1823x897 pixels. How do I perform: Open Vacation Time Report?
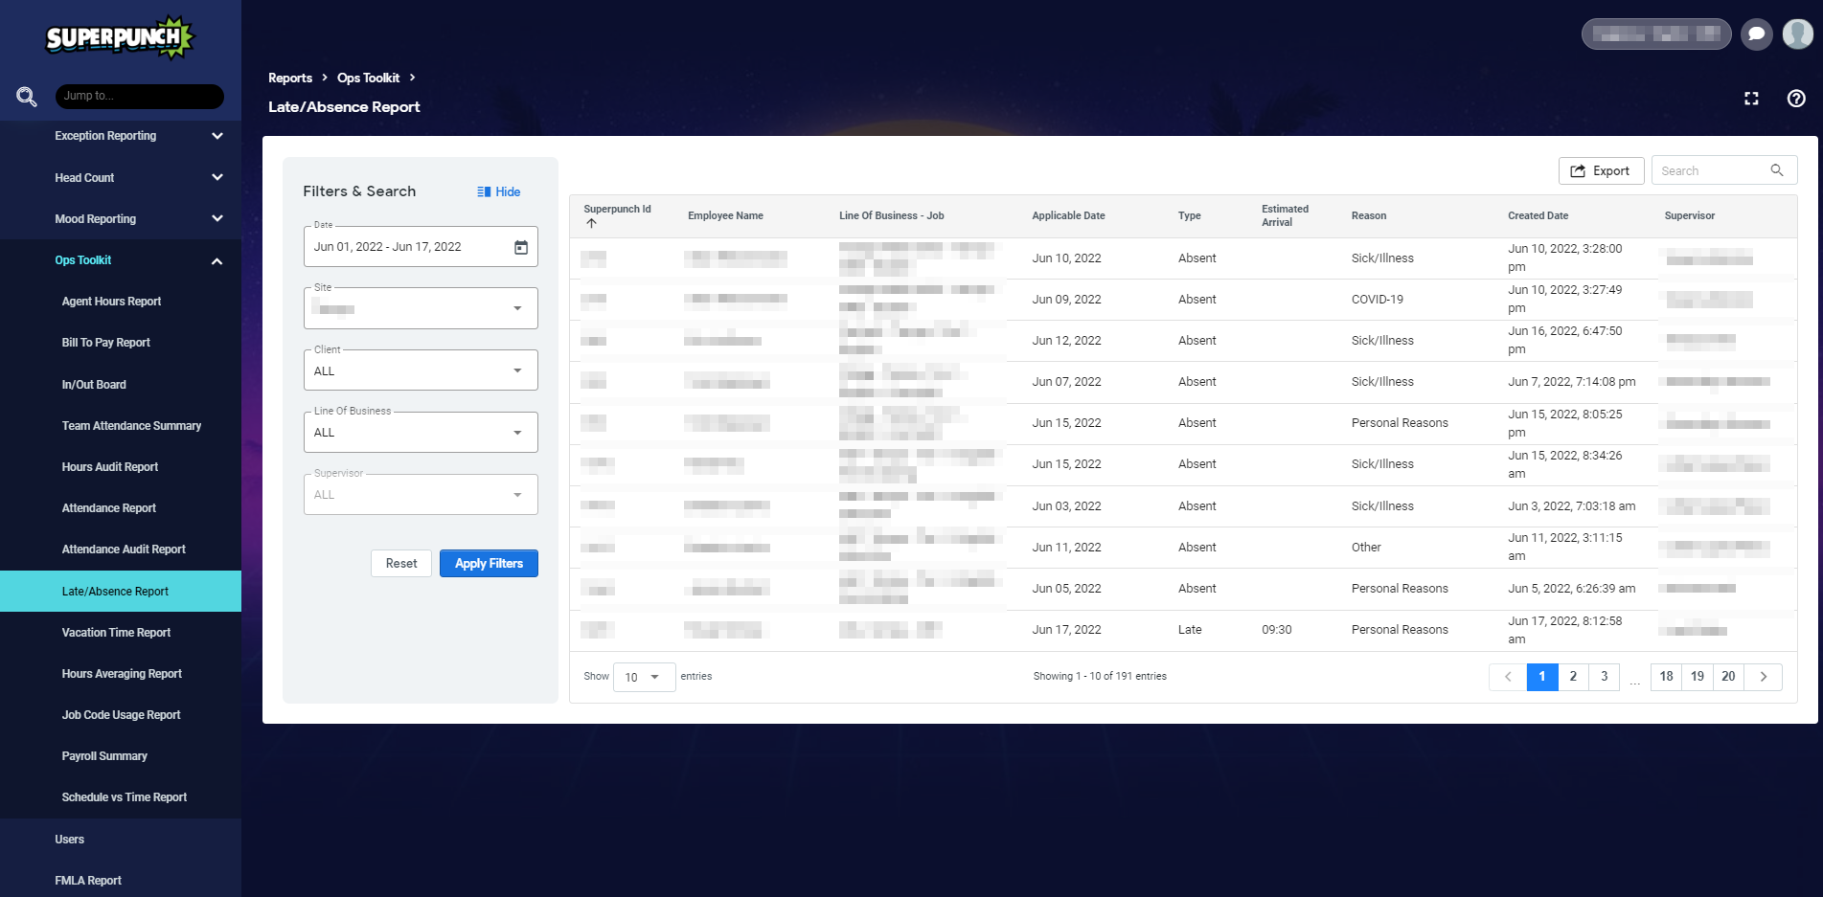[x=116, y=633]
